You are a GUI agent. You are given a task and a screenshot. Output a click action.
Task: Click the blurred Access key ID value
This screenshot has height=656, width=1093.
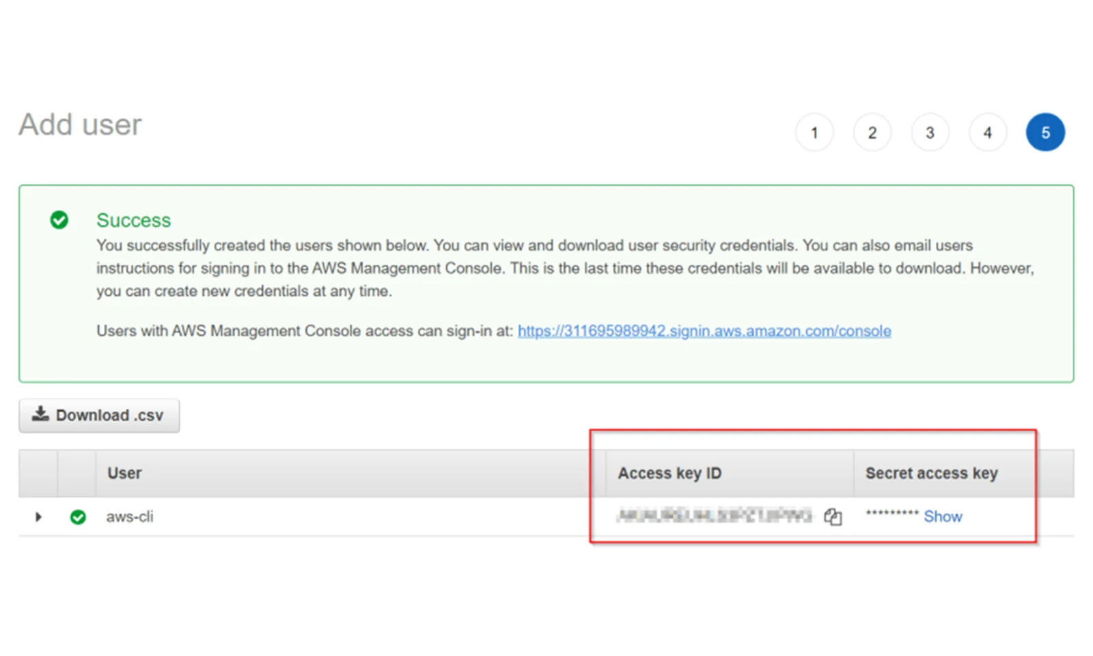click(x=717, y=517)
